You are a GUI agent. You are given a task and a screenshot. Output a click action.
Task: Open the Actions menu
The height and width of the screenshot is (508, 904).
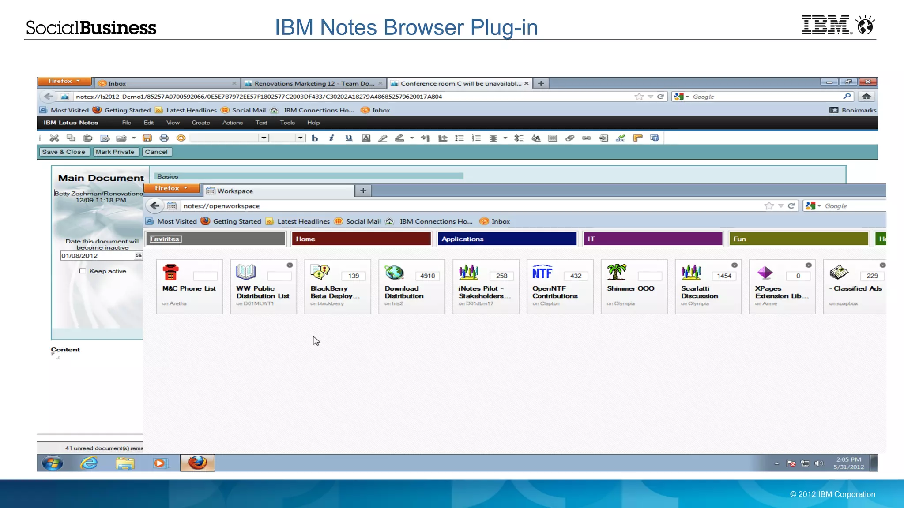[x=233, y=123]
